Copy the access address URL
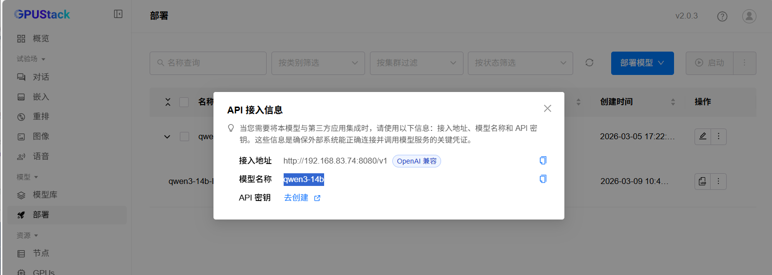 (x=543, y=161)
